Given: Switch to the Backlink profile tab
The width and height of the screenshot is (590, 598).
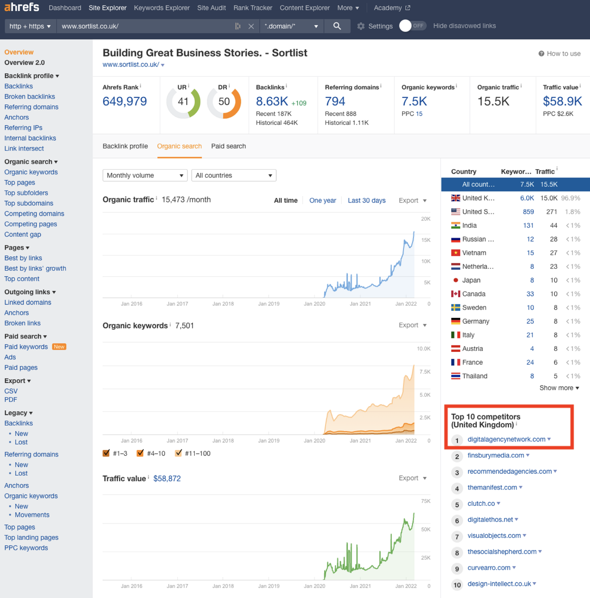Looking at the screenshot, I should coord(125,146).
